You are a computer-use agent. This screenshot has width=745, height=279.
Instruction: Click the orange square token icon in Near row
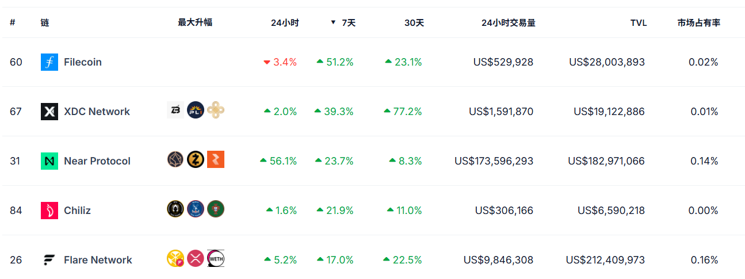click(216, 159)
